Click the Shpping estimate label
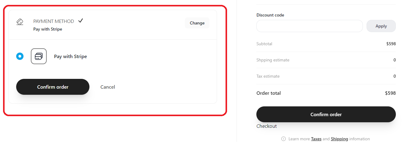The height and width of the screenshot is (151, 405). point(273,60)
